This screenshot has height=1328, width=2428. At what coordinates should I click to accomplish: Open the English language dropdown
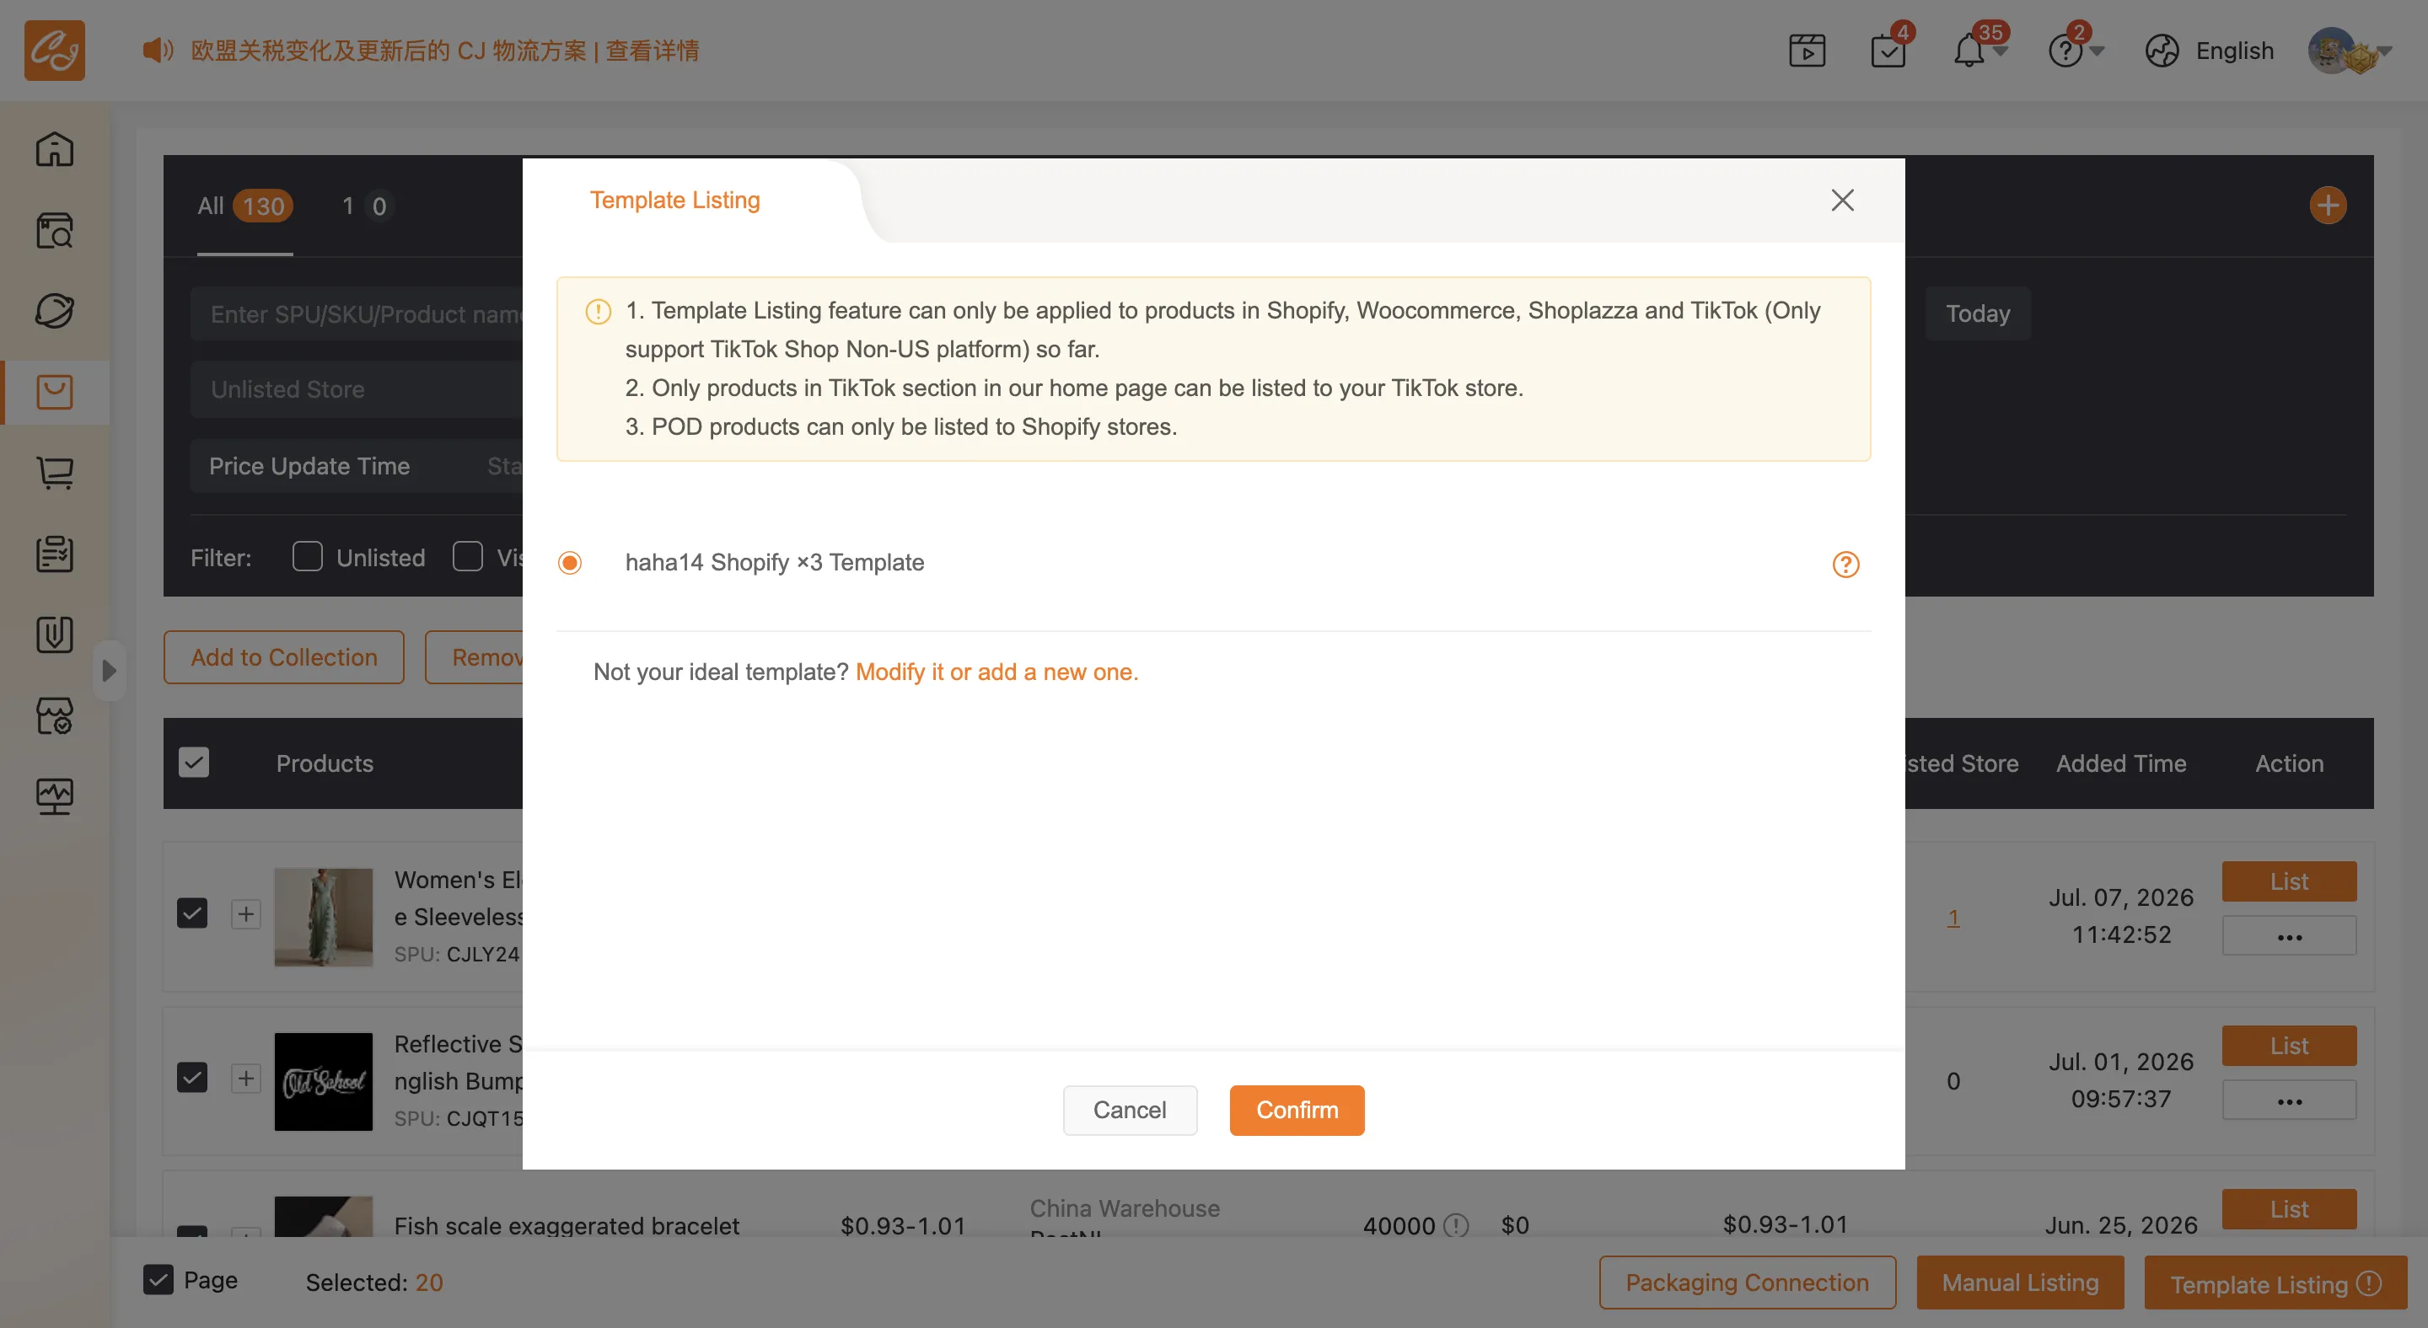click(2233, 51)
